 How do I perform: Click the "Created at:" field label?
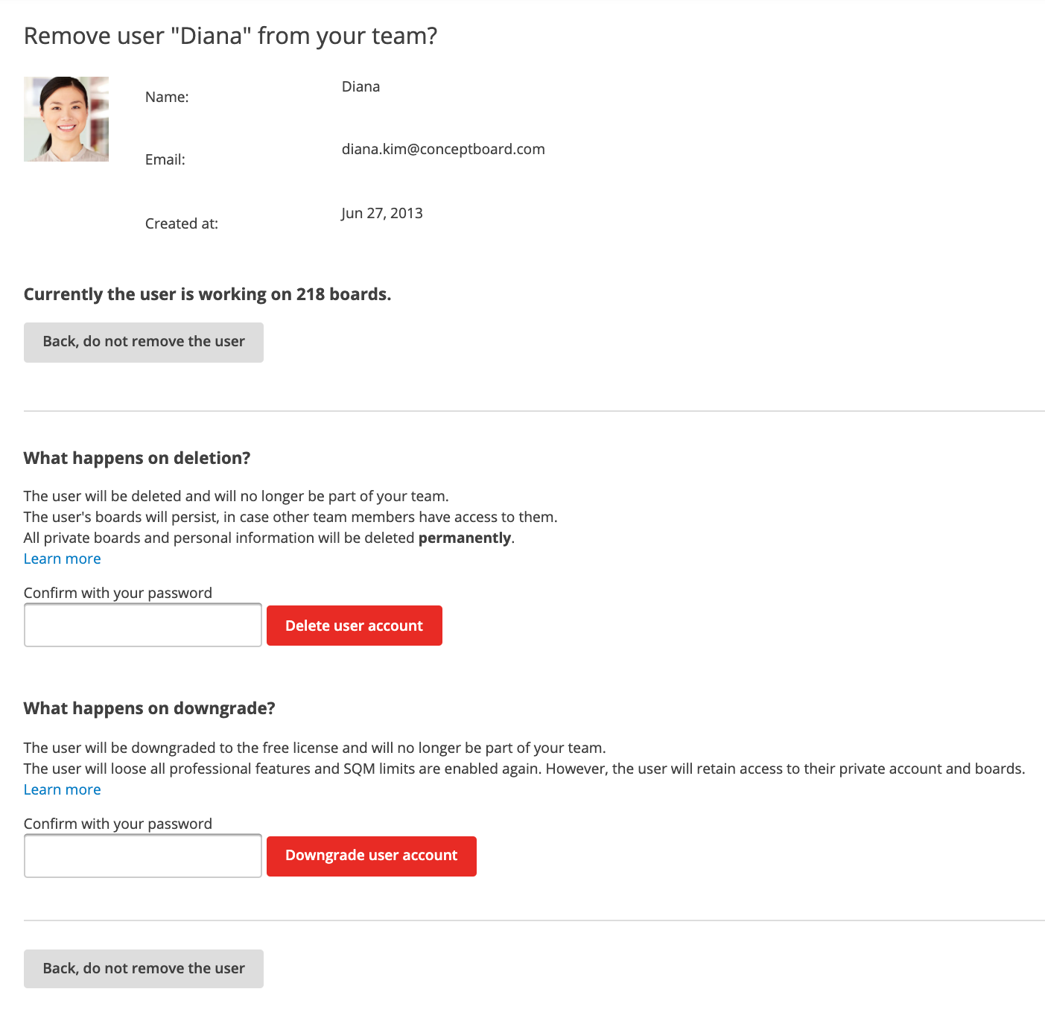[x=181, y=223]
